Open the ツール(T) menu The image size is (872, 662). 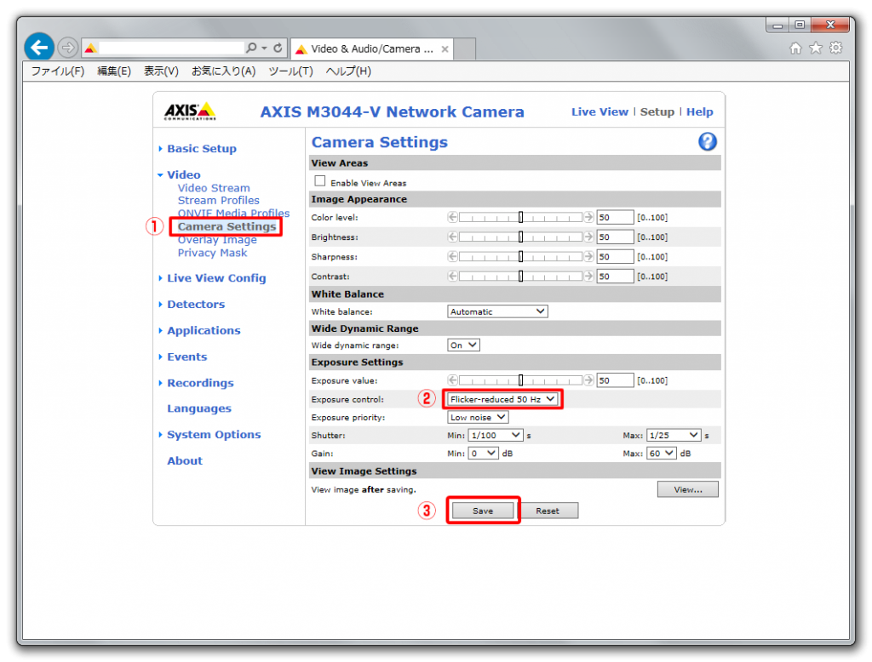coord(291,71)
